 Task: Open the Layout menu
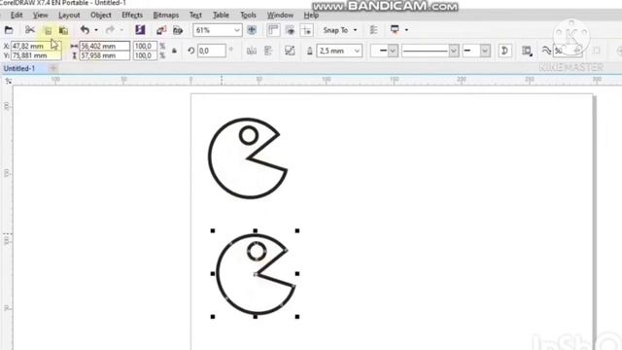tap(69, 16)
